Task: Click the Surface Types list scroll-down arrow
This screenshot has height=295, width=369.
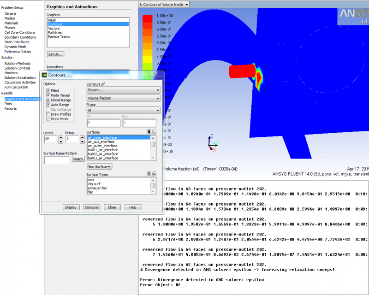Action: pos(153,191)
